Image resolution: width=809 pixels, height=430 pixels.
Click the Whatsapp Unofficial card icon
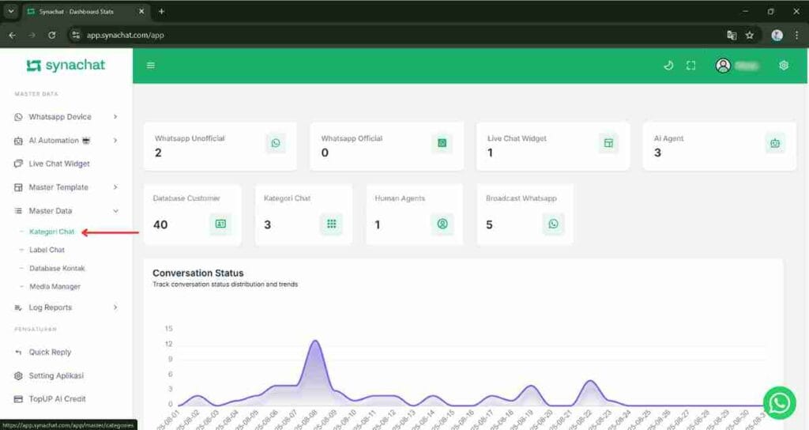[x=276, y=143]
